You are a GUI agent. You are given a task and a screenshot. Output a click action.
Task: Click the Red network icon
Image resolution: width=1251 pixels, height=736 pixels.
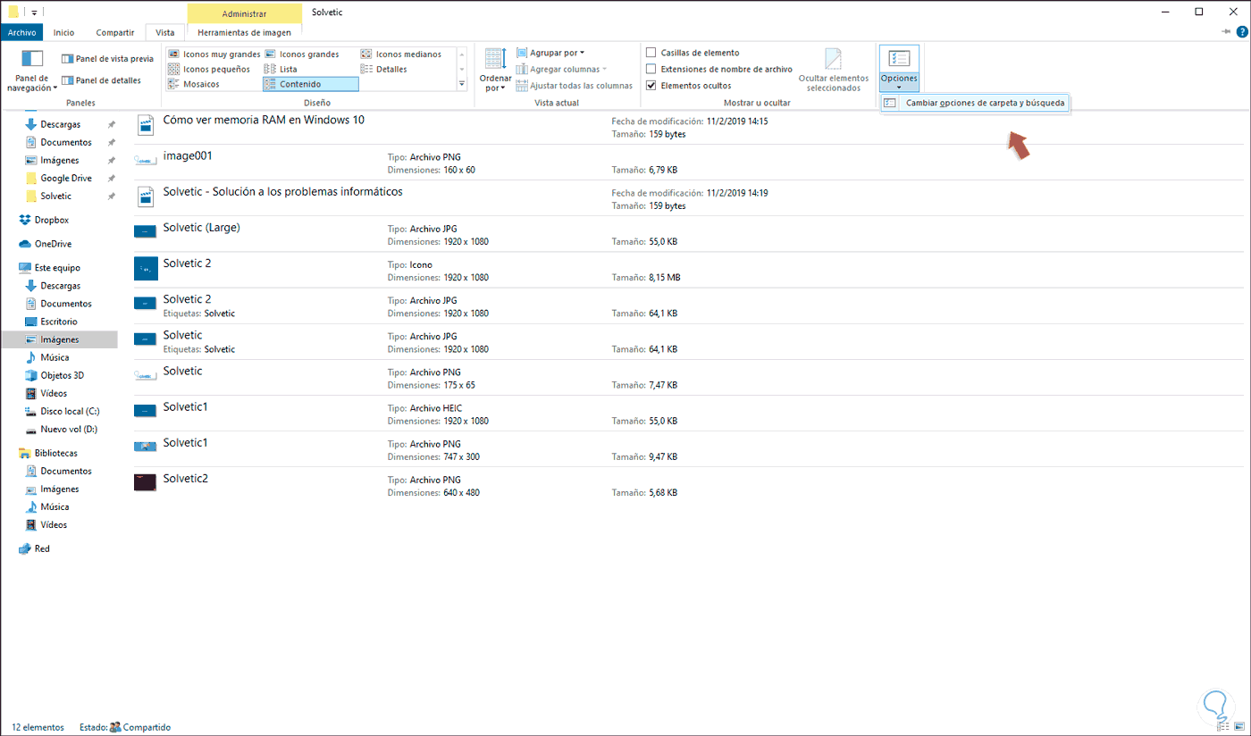click(x=25, y=548)
